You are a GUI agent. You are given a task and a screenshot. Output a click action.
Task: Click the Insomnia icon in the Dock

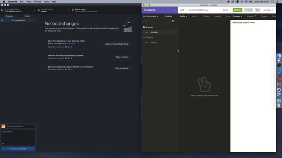279,90
